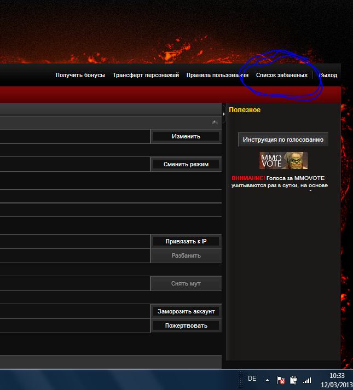Click the power plug battery tray icon

293,380
